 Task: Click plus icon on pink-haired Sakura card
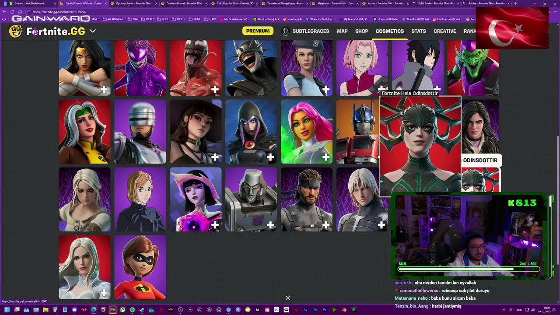tap(381, 89)
